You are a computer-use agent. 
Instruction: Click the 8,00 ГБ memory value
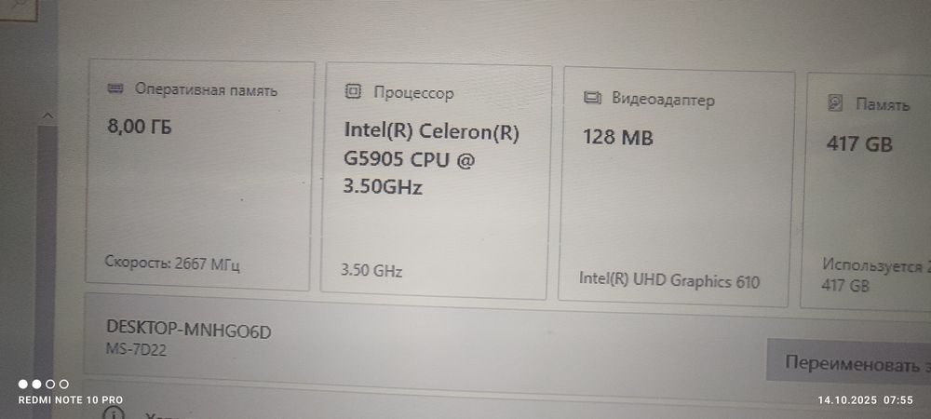coord(140,127)
